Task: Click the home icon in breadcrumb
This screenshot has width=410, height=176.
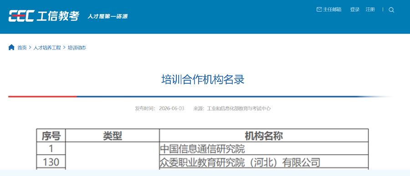Action: coord(11,47)
